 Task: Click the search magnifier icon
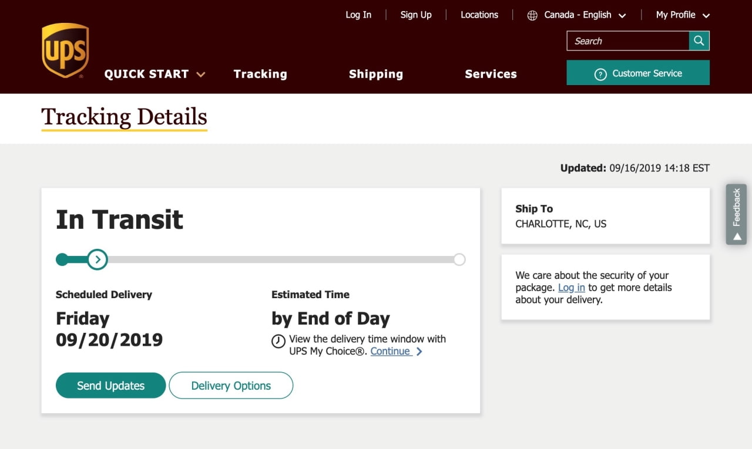(x=699, y=40)
